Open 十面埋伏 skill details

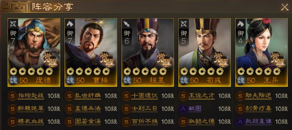click(x=144, y=96)
